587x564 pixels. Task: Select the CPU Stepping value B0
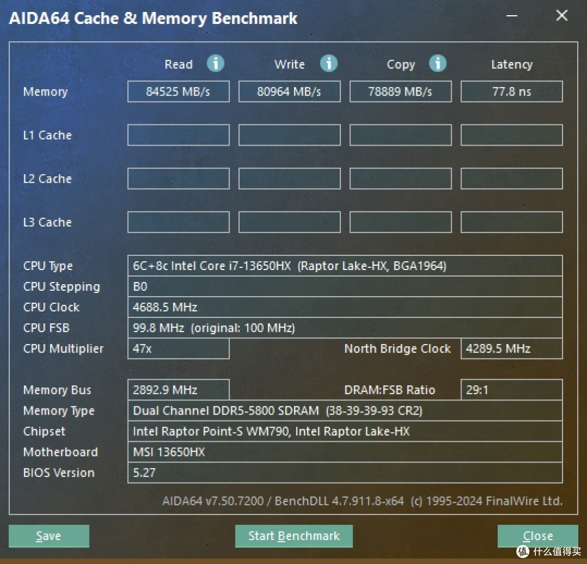[x=345, y=286]
